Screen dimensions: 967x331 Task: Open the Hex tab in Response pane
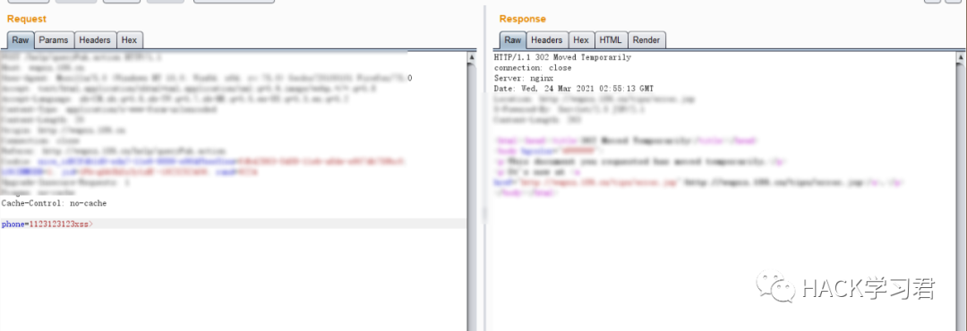point(581,40)
